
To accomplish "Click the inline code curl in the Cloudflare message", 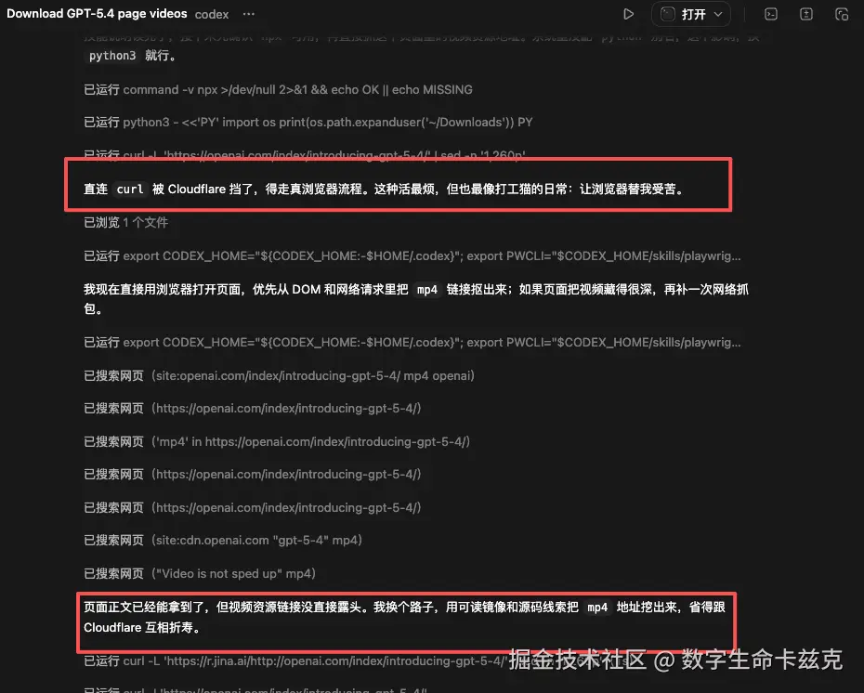I will point(130,190).
